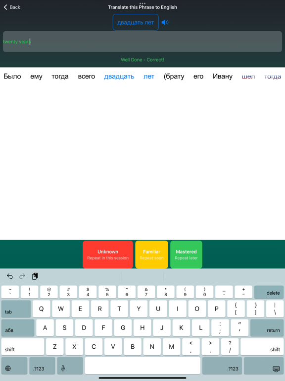Tap the L key
The width and height of the screenshot is (285, 381).
[201, 328]
